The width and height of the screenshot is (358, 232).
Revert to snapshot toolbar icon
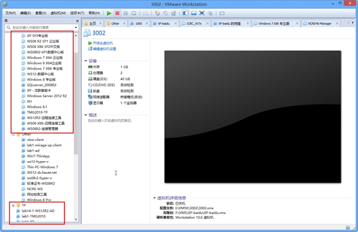tap(165, 13)
